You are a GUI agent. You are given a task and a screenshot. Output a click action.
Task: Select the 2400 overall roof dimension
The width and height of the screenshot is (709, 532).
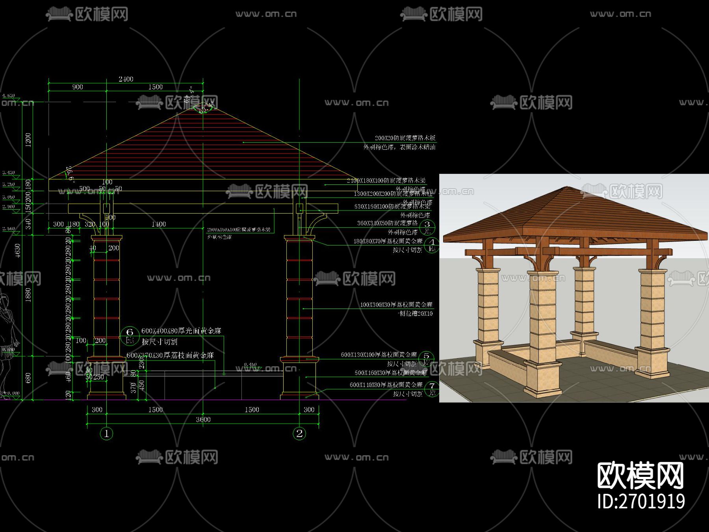tap(126, 79)
